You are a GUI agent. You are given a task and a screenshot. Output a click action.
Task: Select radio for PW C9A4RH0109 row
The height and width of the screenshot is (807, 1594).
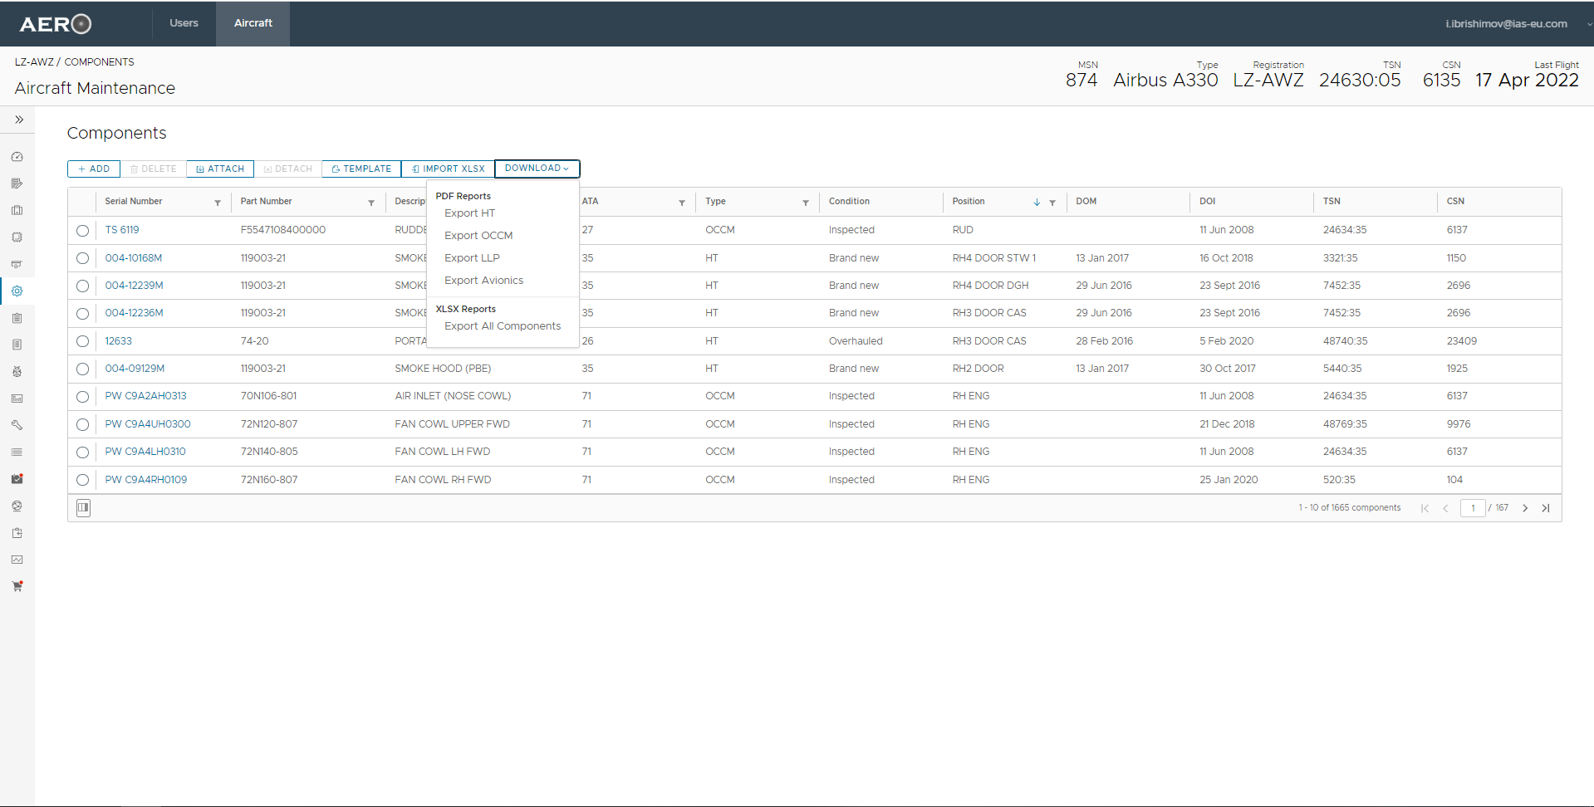[x=82, y=480]
